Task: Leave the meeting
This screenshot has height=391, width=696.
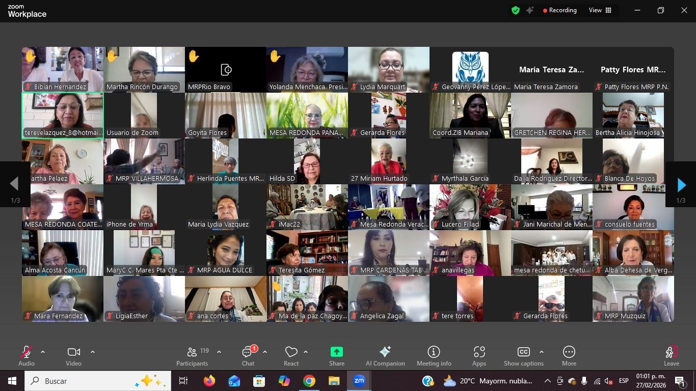Action: (672, 356)
